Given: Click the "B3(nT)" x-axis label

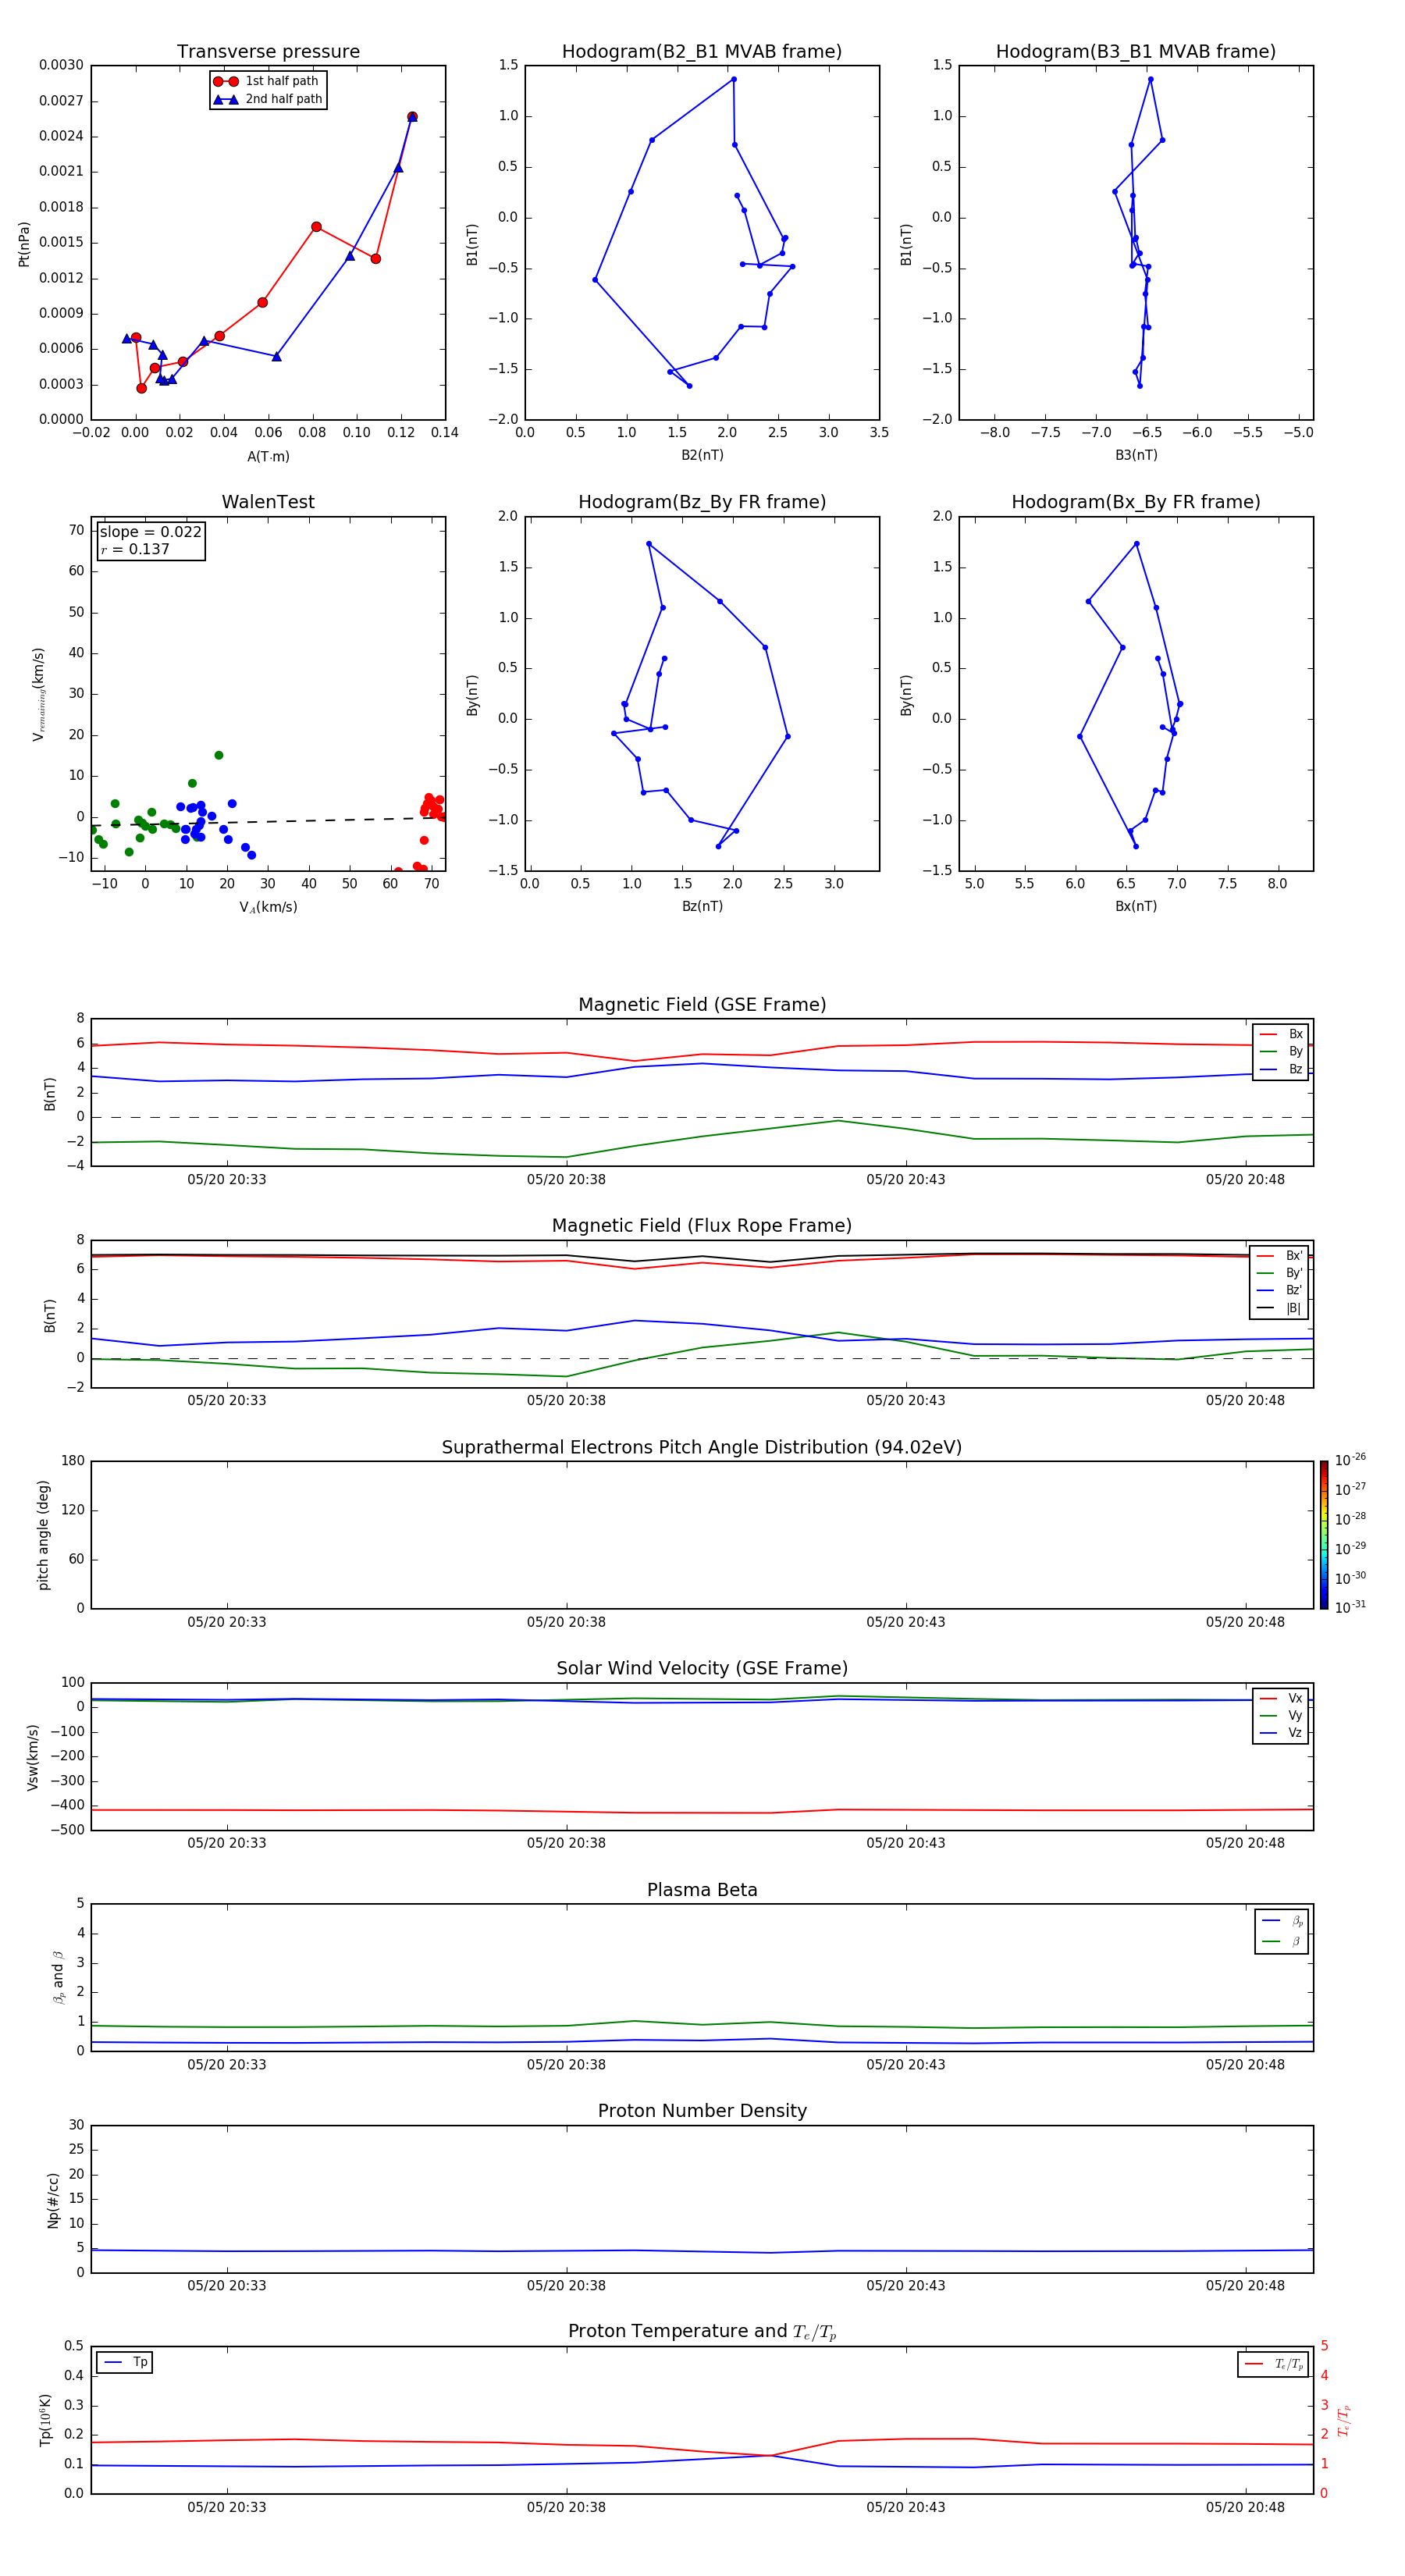Looking at the screenshot, I should [x=1136, y=455].
